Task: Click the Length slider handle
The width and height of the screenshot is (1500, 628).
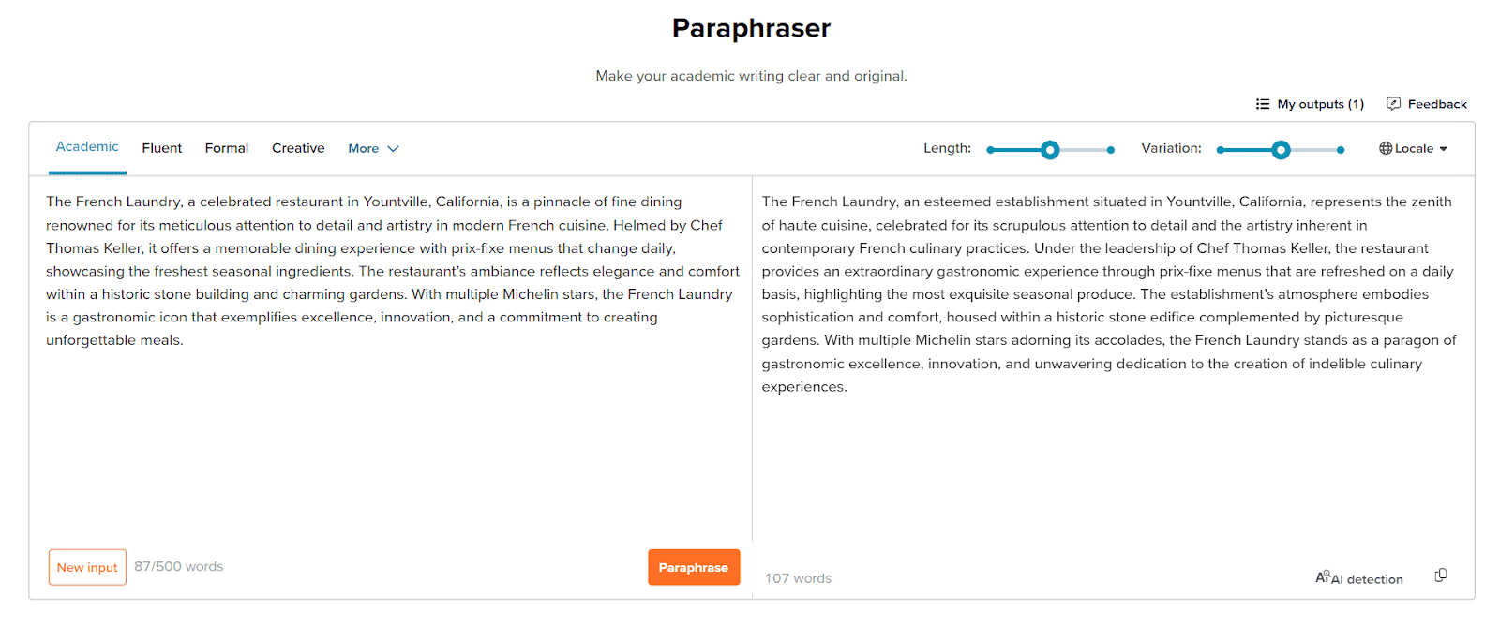Action: pos(1050,150)
